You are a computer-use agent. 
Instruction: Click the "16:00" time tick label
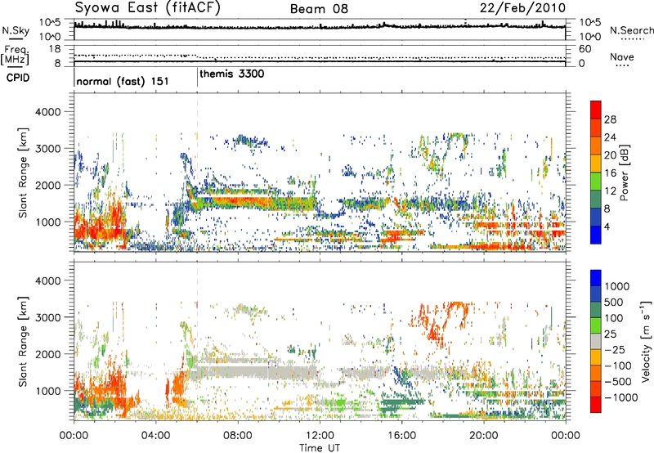(x=401, y=436)
